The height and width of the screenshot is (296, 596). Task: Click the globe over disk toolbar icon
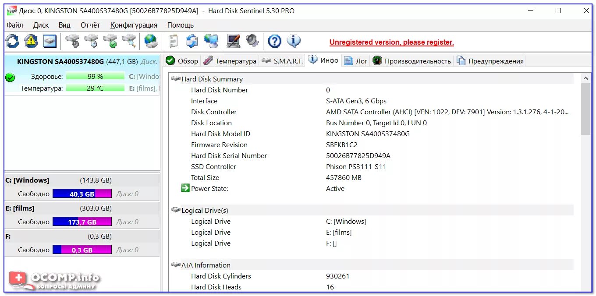(151, 42)
